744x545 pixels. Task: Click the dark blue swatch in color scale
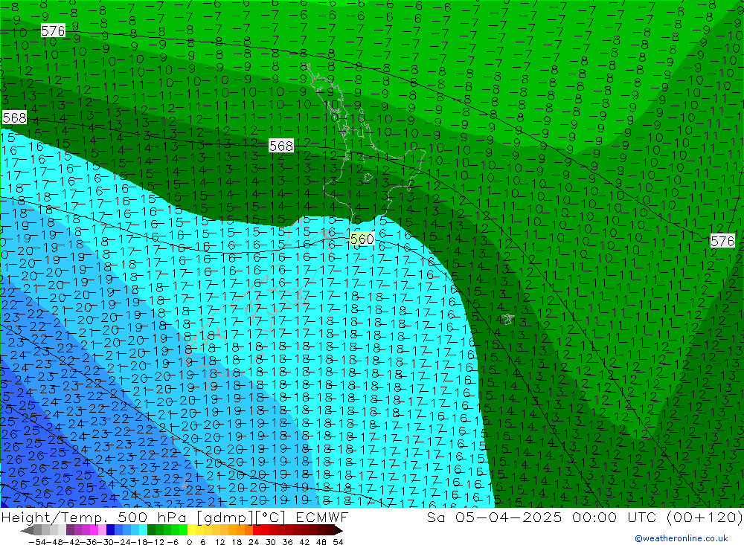110,530
